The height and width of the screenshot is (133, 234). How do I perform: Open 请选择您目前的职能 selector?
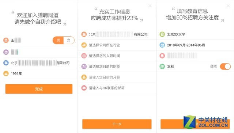(117, 66)
